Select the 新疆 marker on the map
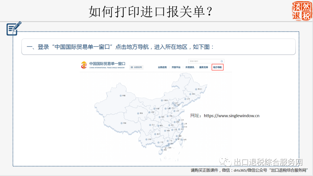 [121, 96]
